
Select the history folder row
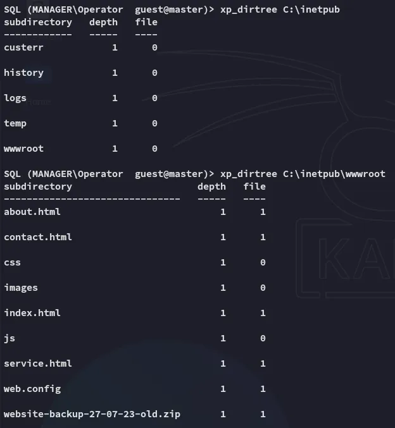point(24,73)
